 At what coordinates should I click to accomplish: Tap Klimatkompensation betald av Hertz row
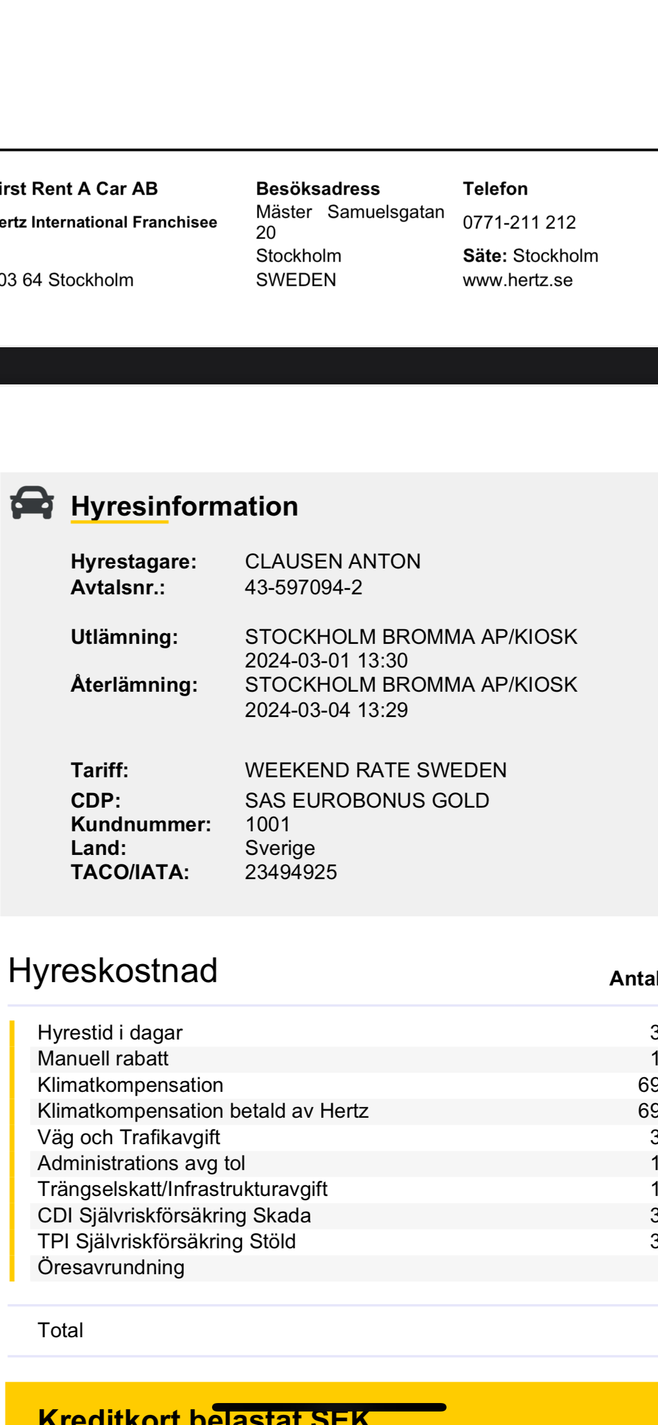pos(202,1110)
